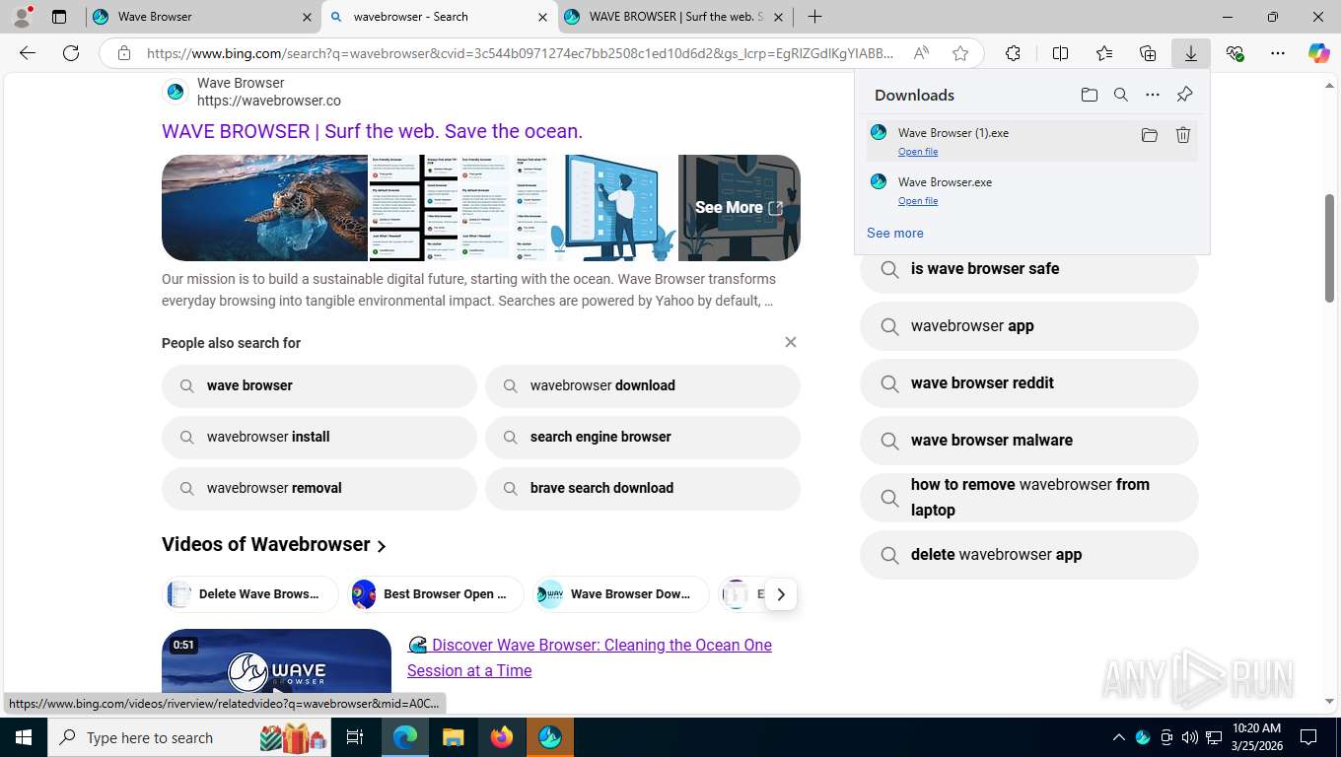This screenshot has width=1341, height=757.
Task: Add this page to favorites star
Action: coord(960,53)
